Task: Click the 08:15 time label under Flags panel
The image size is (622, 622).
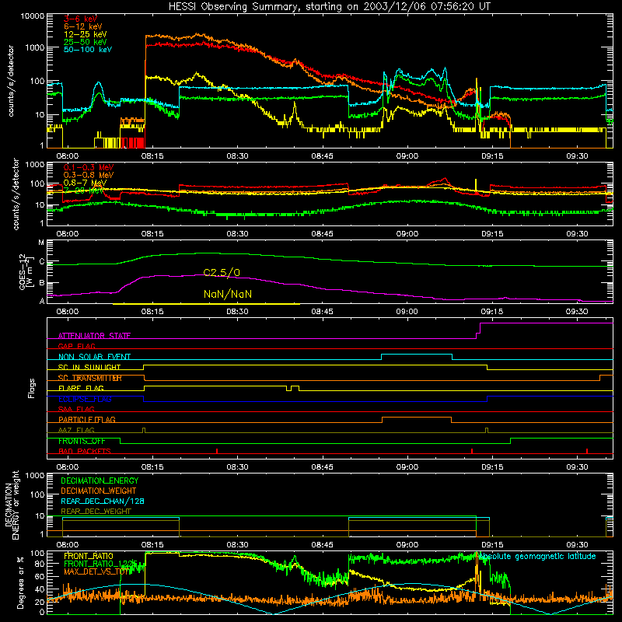Action: (152, 467)
